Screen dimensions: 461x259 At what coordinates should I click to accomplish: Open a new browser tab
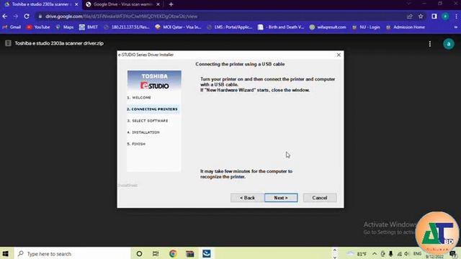171,4
